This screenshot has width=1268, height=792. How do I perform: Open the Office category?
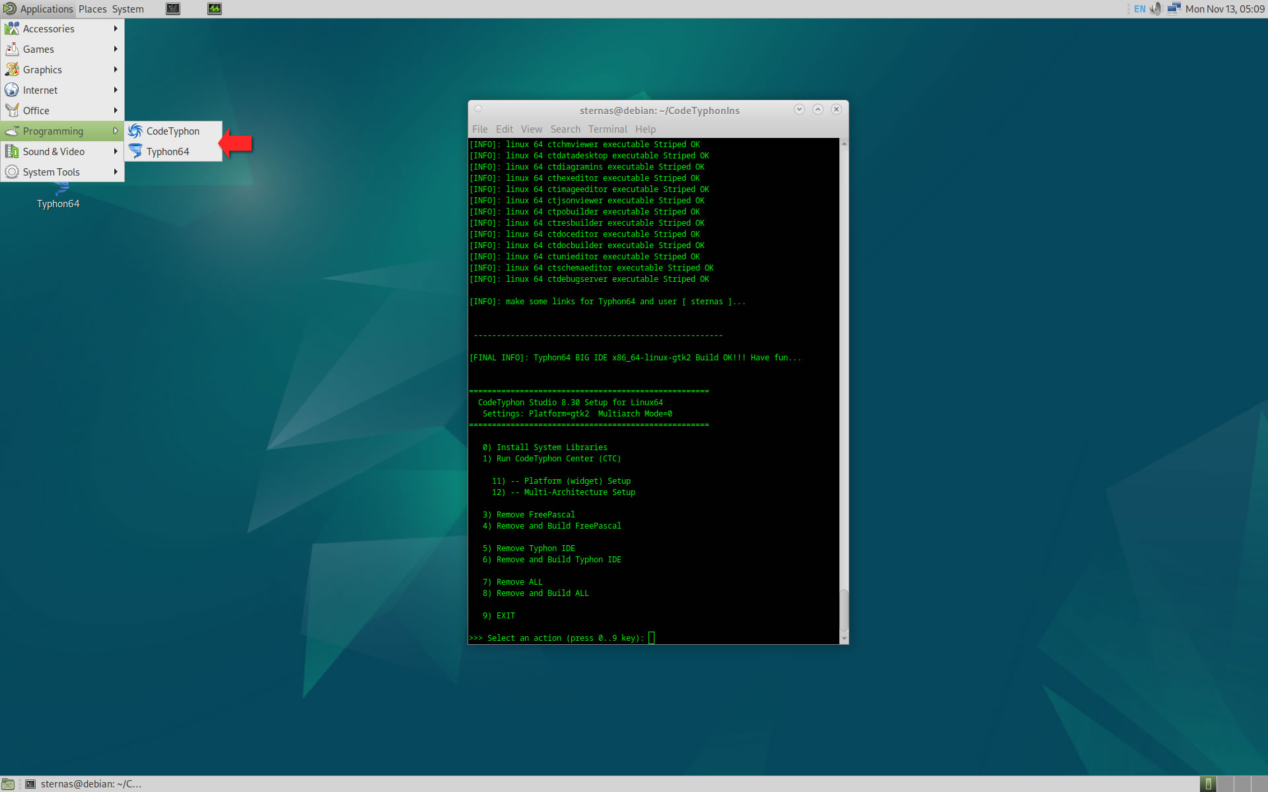tap(62, 111)
